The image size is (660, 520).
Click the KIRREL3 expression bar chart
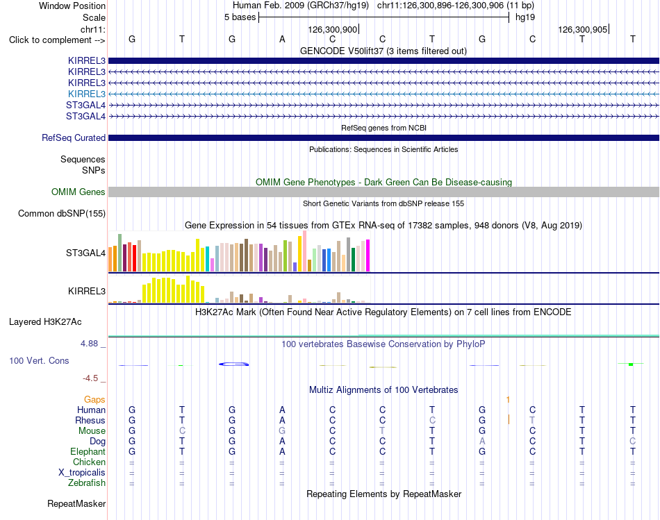[x=239, y=290]
